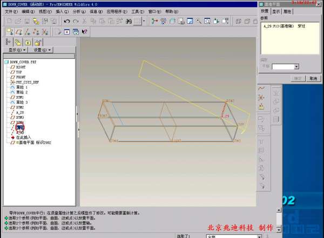Switch to the 属性 tab in datum dialog
The width and height of the screenshot is (324, 238).
coord(287,11)
